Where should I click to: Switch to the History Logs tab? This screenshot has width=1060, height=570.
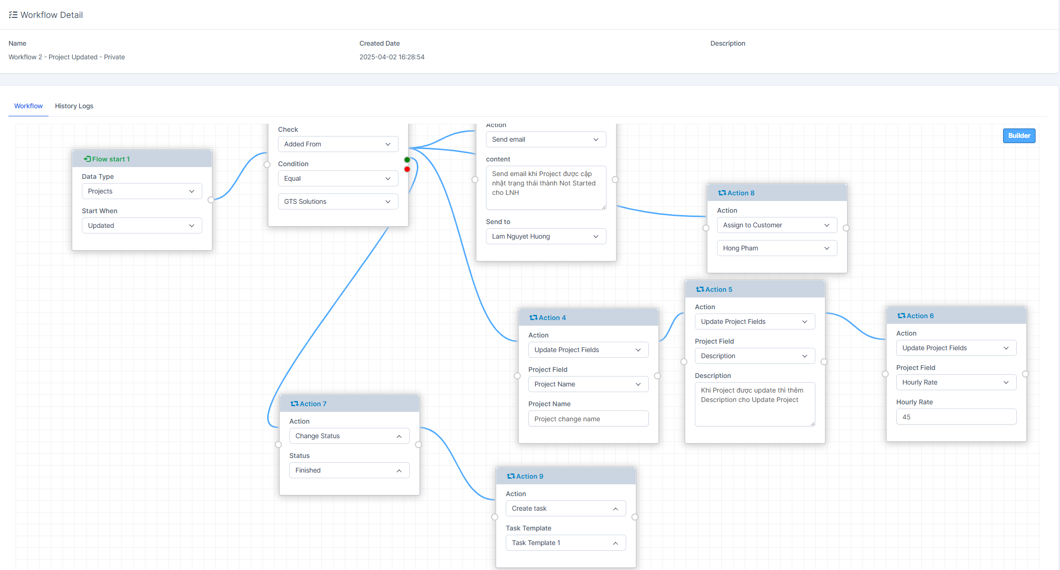(74, 106)
